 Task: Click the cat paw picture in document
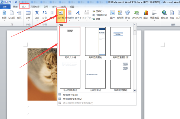click(42, 74)
